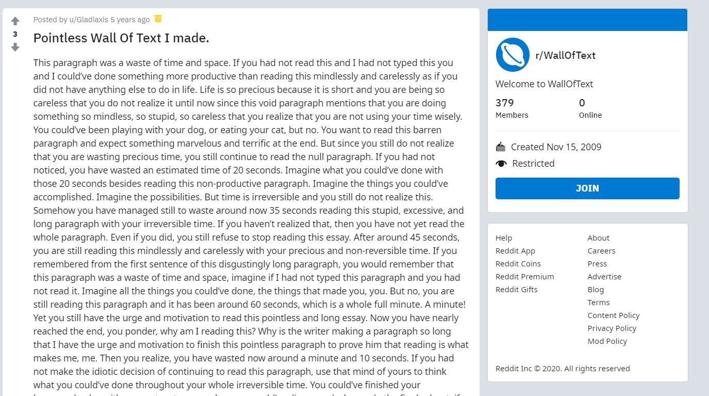Open u/Gladiaxis user profile link
Viewport: 709px width, 396px height.
[89, 20]
